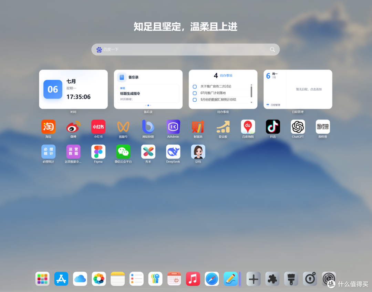Launch the Figma shortcut
The height and width of the screenshot is (292, 372).
(x=98, y=152)
